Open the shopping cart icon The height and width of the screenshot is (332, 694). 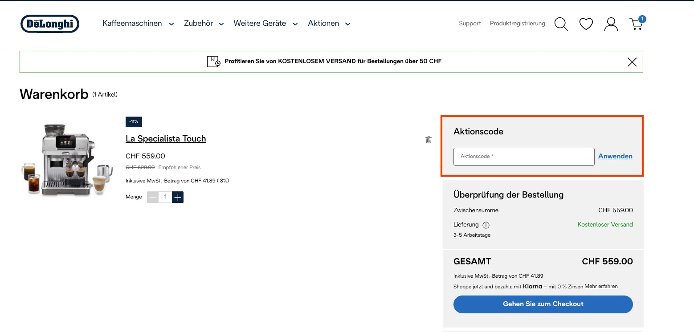[x=637, y=24]
